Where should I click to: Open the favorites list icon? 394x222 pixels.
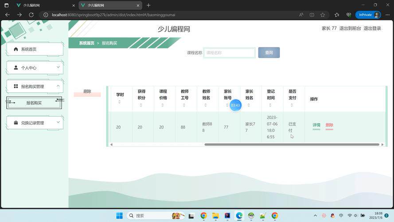337,15
